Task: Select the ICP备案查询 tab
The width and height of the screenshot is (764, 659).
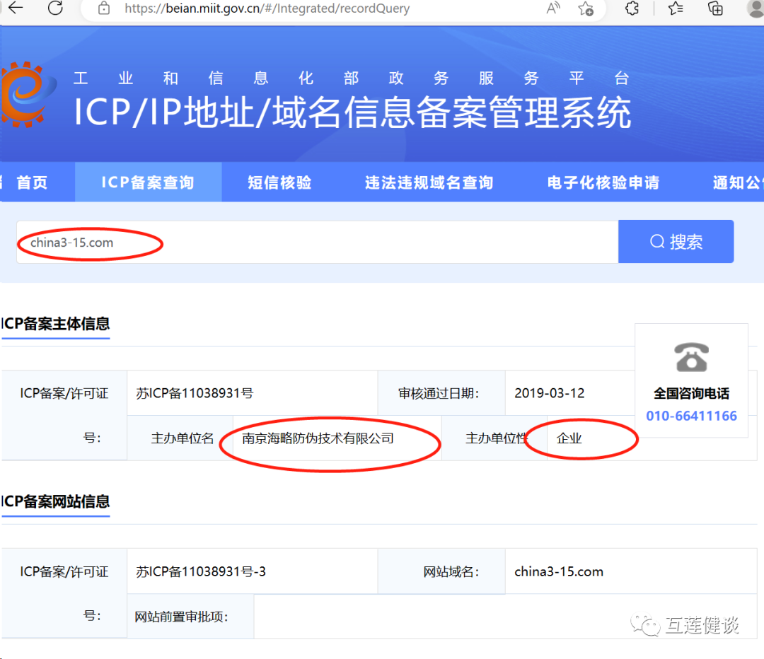Action: [148, 182]
